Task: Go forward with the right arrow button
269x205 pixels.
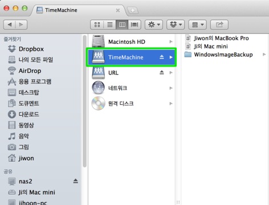Action: click(x=21, y=24)
